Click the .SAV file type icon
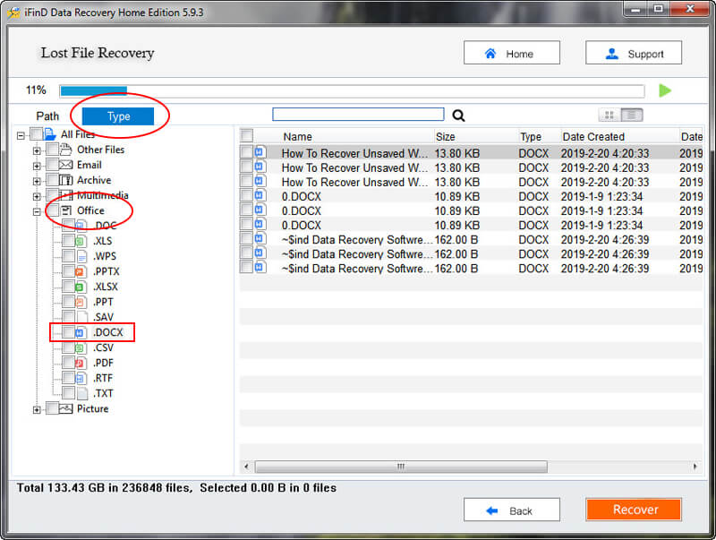Image resolution: width=716 pixels, height=540 pixels. click(x=82, y=317)
